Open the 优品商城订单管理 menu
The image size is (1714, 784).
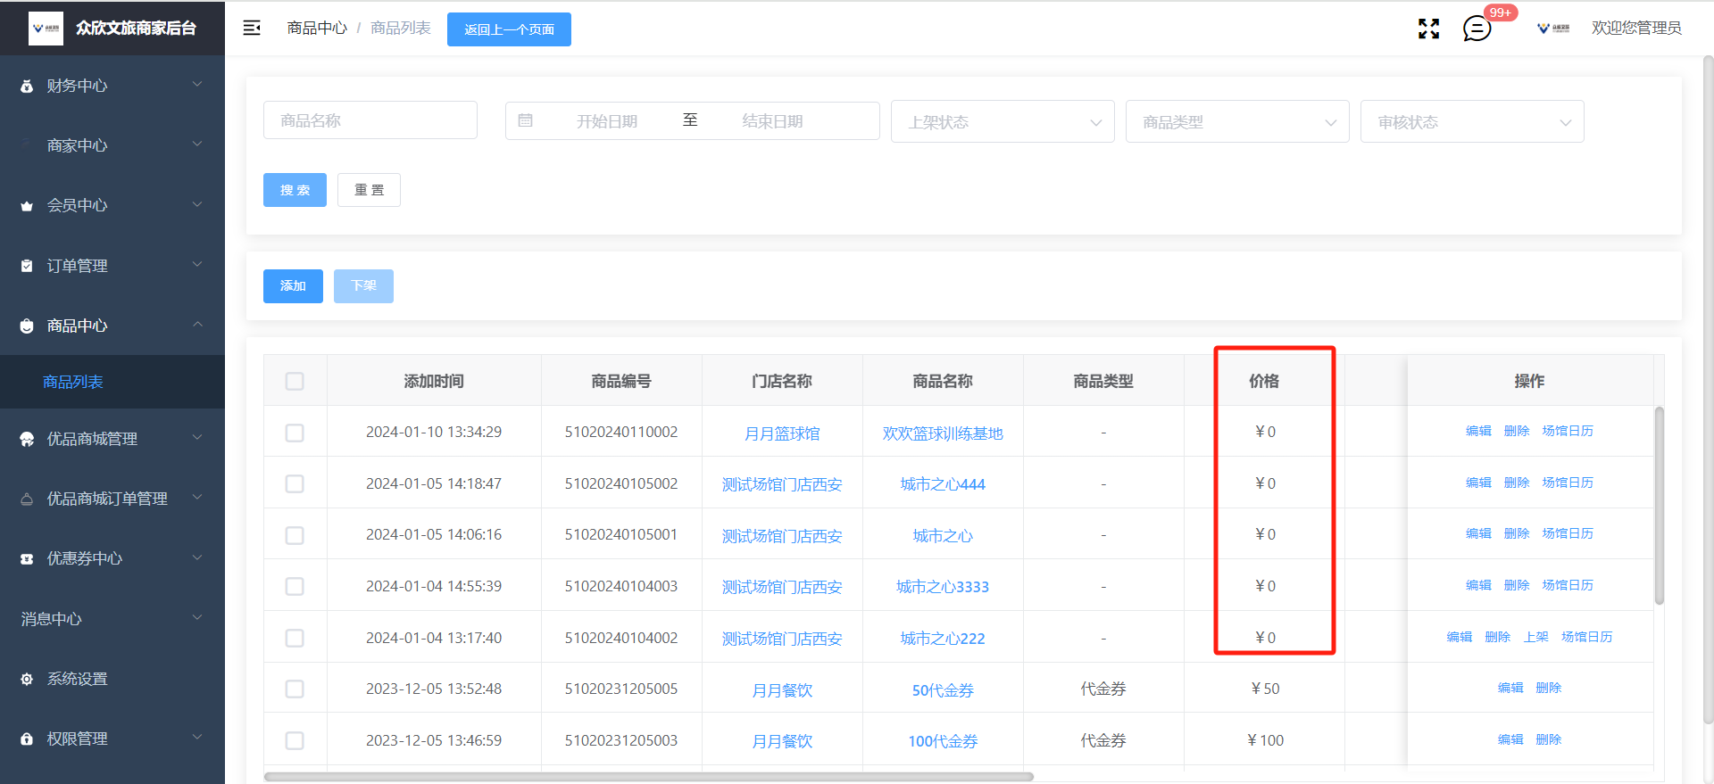coord(112,499)
